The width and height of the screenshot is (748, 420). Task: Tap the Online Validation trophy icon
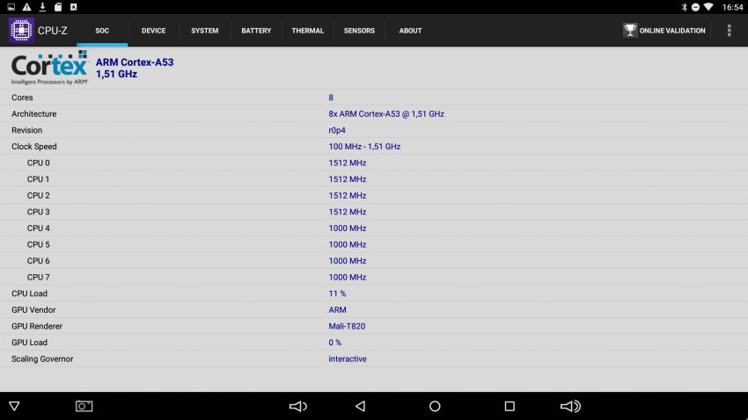coord(630,31)
